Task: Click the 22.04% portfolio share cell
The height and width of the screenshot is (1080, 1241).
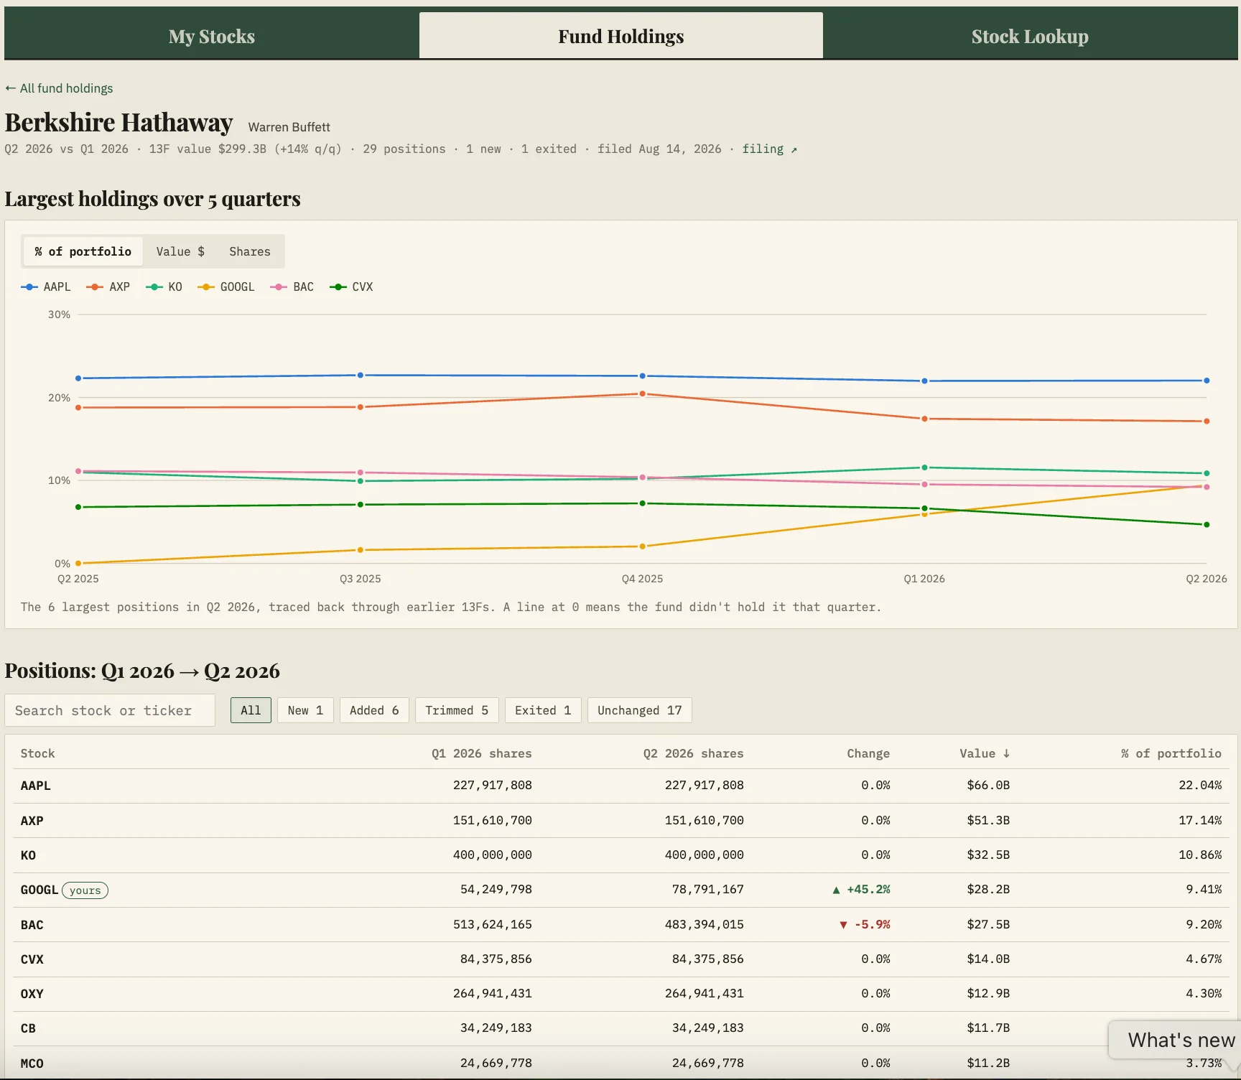Action: (1200, 786)
